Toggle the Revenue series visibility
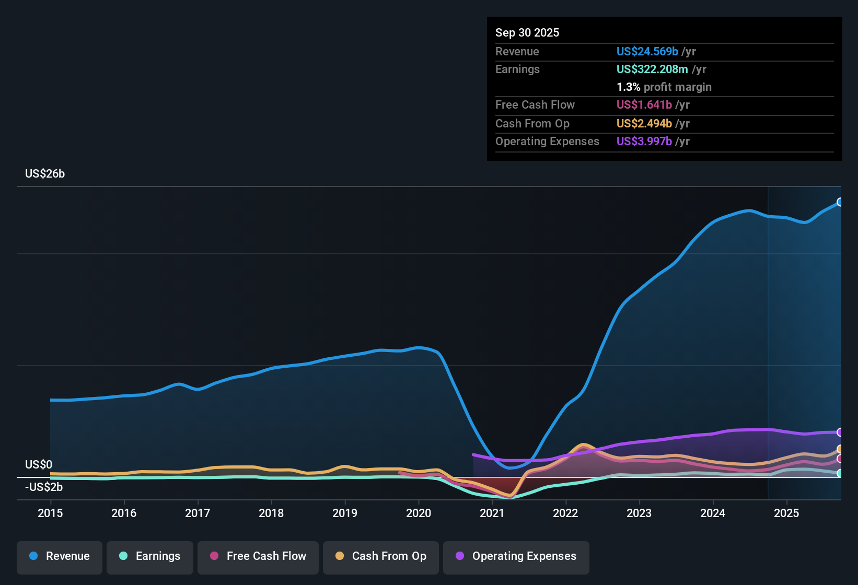Viewport: 858px width, 585px height. click(x=59, y=556)
